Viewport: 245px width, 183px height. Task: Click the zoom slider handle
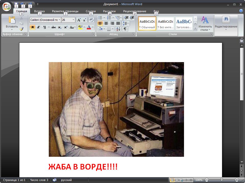point(222,180)
